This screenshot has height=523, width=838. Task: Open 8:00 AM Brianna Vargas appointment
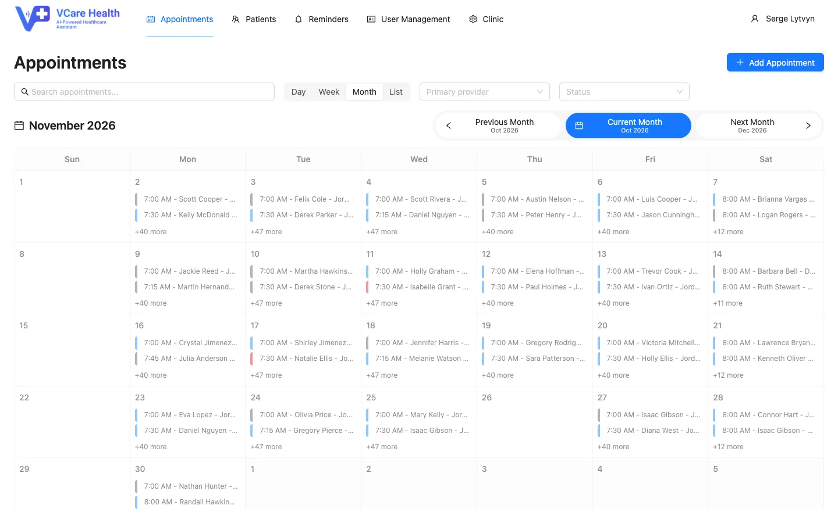pyautogui.click(x=765, y=199)
